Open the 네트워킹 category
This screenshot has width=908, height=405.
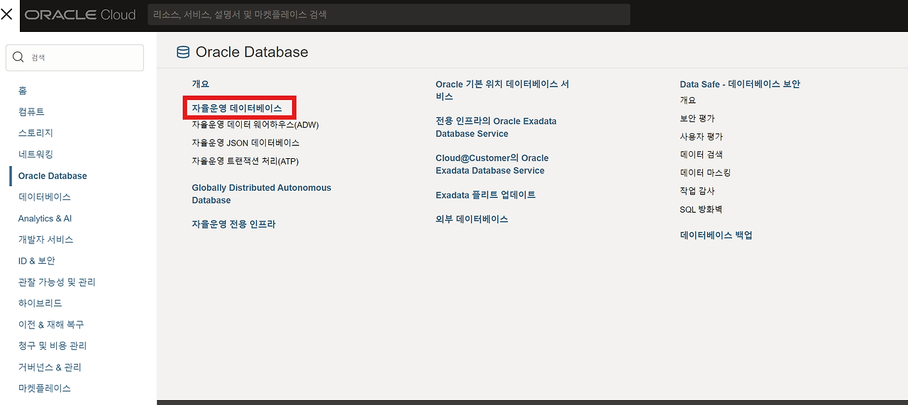click(x=35, y=155)
